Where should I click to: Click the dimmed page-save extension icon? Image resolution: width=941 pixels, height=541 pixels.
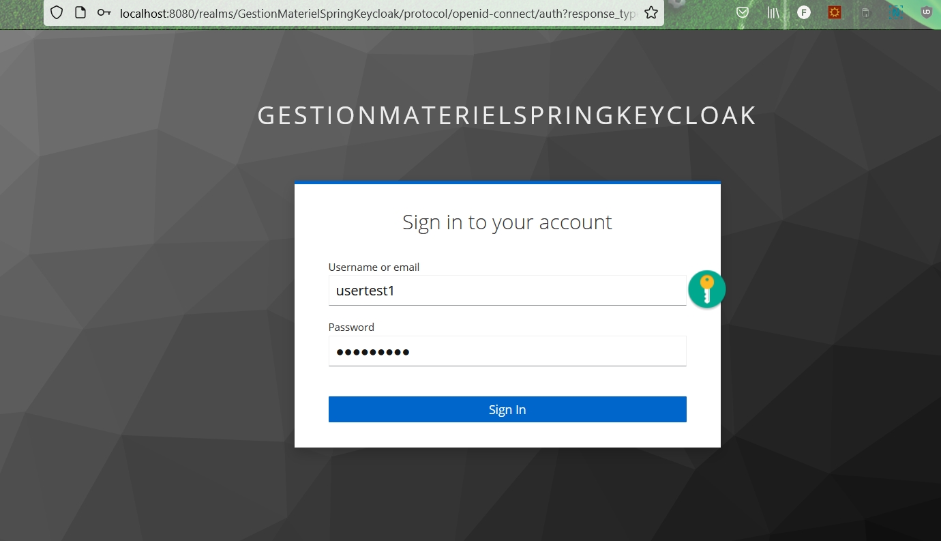click(865, 12)
